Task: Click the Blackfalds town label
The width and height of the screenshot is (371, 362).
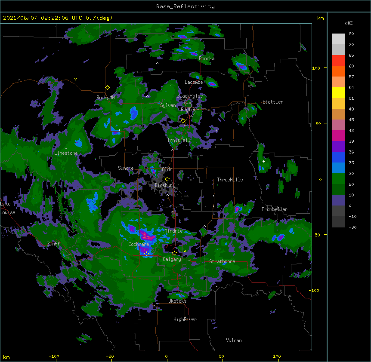Action: click(190, 96)
